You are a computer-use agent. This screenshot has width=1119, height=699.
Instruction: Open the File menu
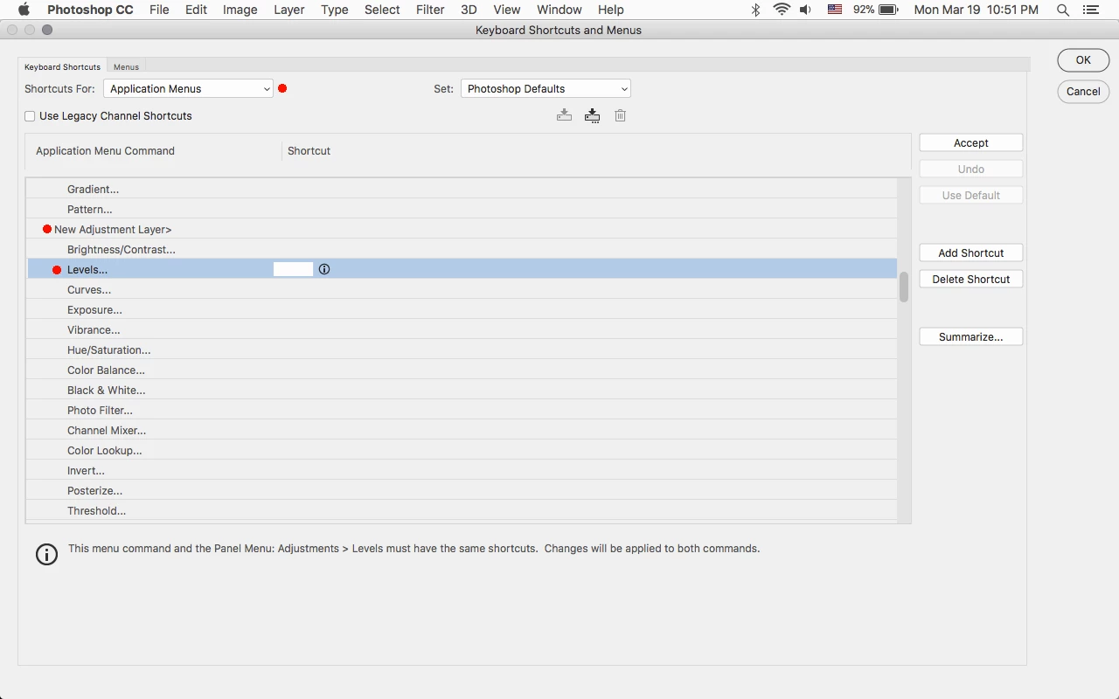click(x=159, y=10)
